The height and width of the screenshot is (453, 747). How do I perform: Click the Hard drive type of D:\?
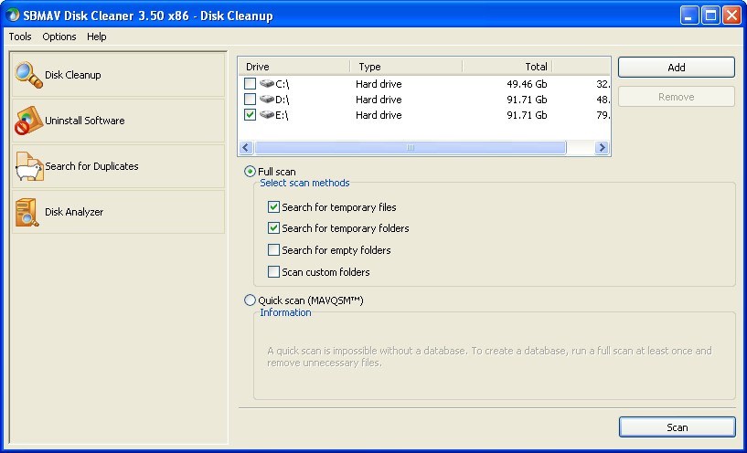(x=379, y=100)
